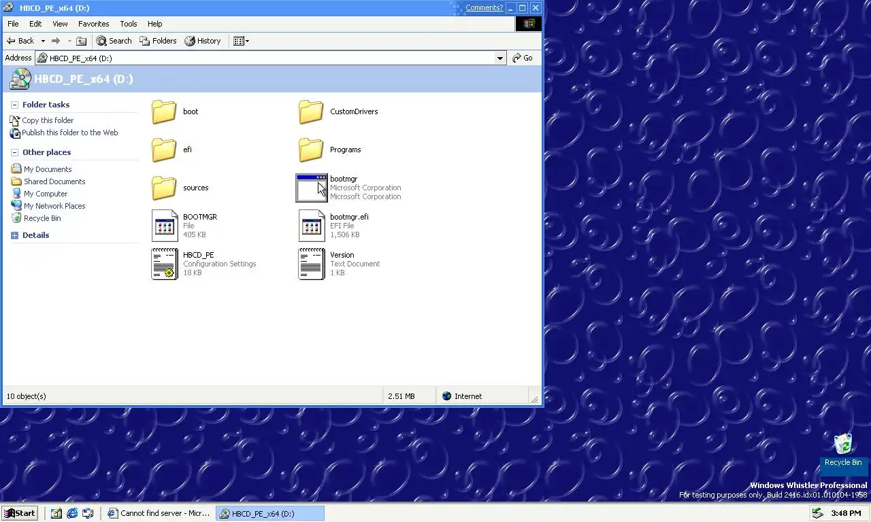Click the Up folder toolbar icon
The image size is (871, 522).
coord(82,41)
